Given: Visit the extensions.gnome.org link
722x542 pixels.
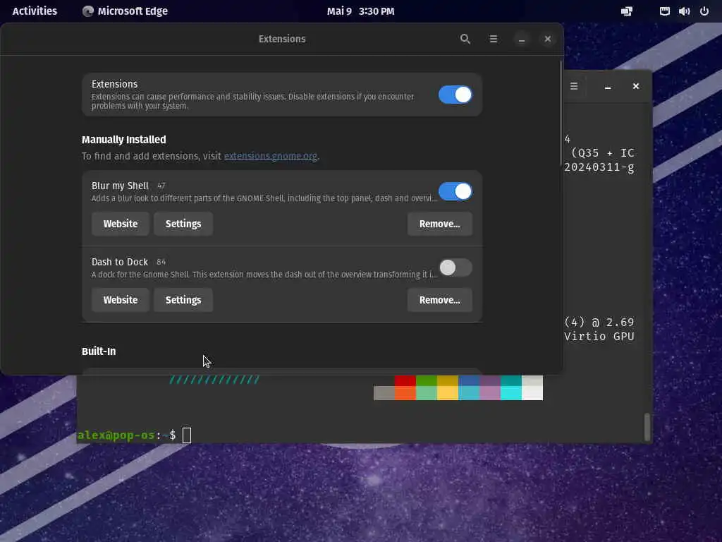Looking at the screenshot, I should (270, 156).
